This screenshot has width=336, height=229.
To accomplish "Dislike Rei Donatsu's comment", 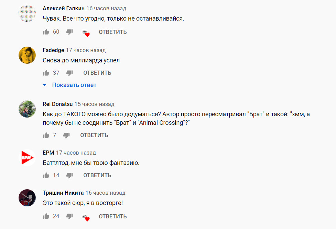I will 66,135.
